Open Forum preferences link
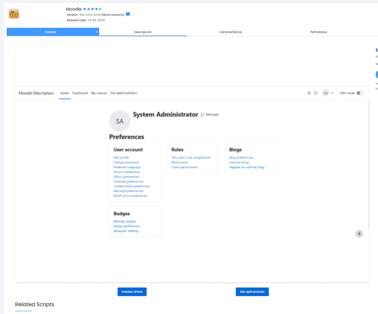Viewport: 378px width, 314px height. pos(127,172)
